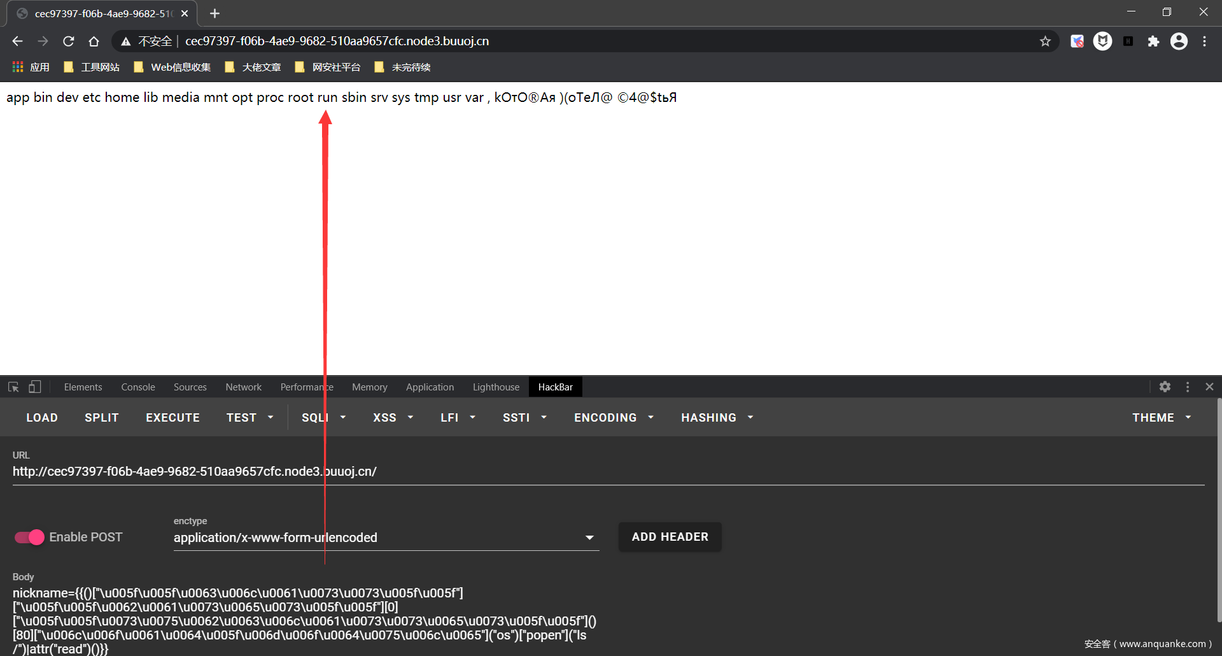The image size is (1222, 656).
Task: Go to the browser home page icon
Action: point(94,41)
